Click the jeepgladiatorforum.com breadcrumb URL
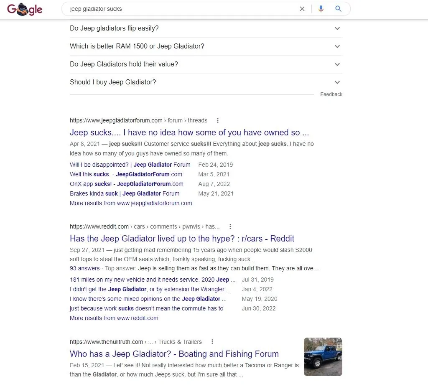This screenshot has height=389, width=428. pos(138,120)
